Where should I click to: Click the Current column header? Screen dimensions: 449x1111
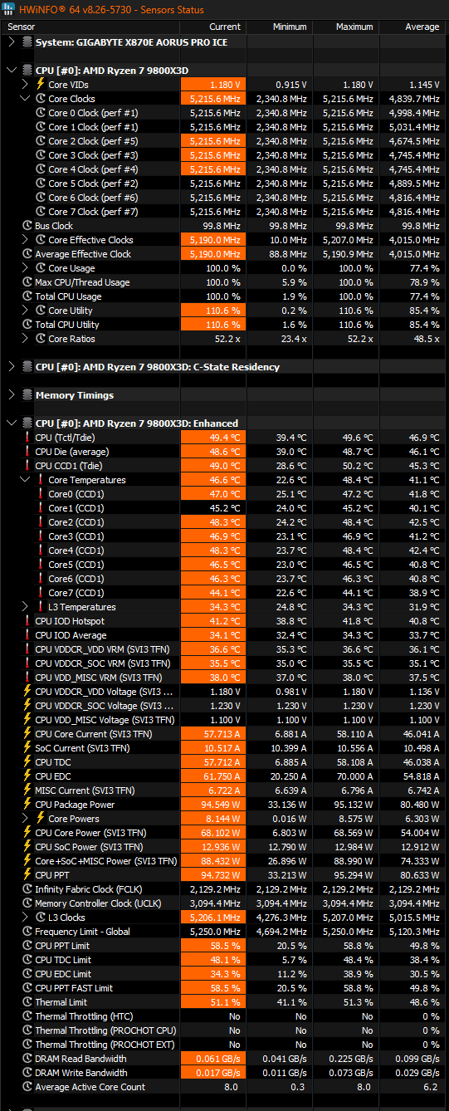click(213, 27)
